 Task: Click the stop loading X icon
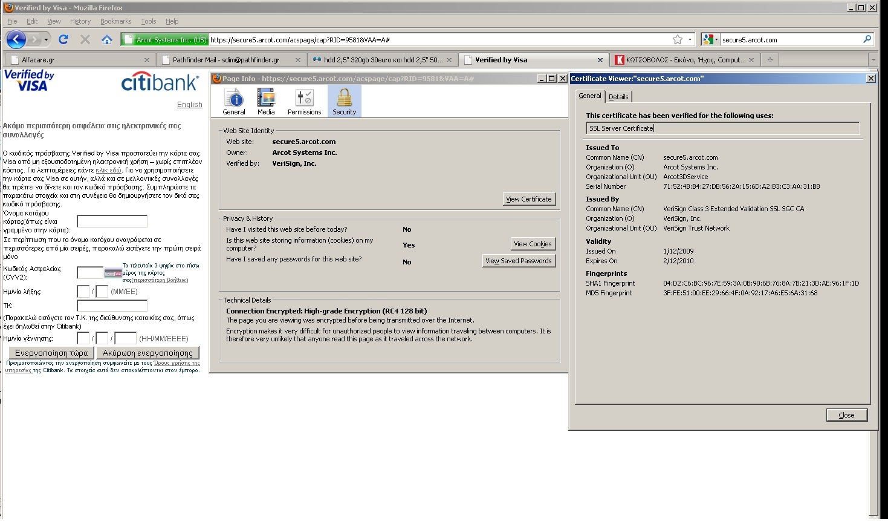(x=85, y=40)
